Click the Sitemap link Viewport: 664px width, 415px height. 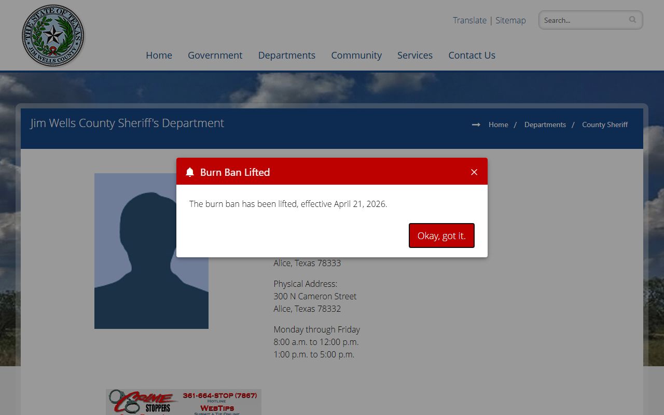click(x=510, y=20)
